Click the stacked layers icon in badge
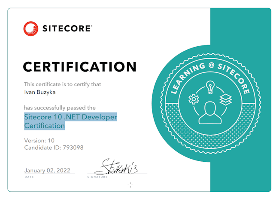The image size is (279, 199). [x=226, y=99]
